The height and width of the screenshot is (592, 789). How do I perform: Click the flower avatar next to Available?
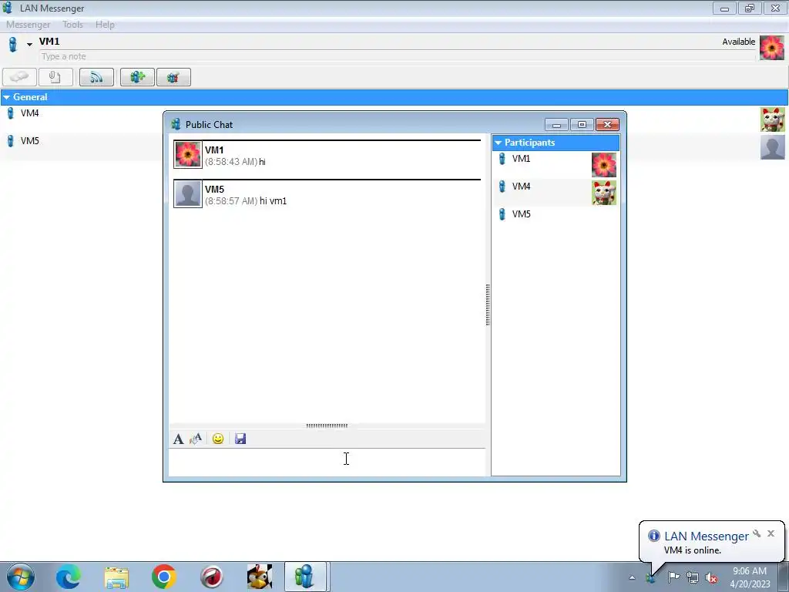coord(772,47)
